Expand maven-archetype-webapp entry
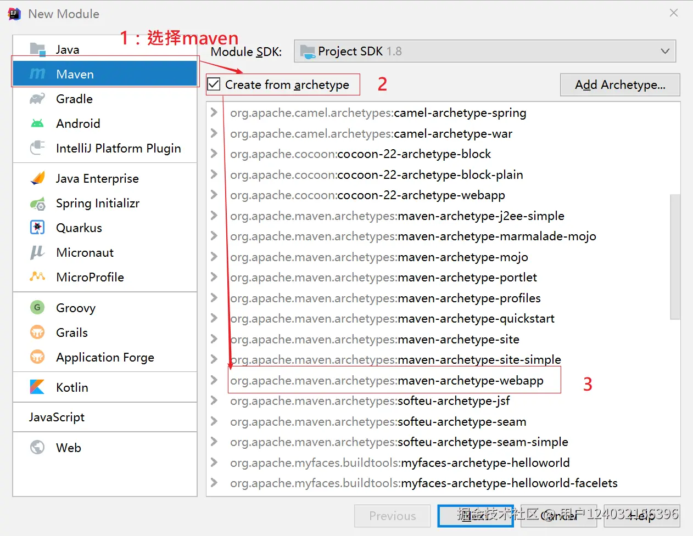Image resolution: width=693 pixels, height=536 pixels. (x=214, y=380)
